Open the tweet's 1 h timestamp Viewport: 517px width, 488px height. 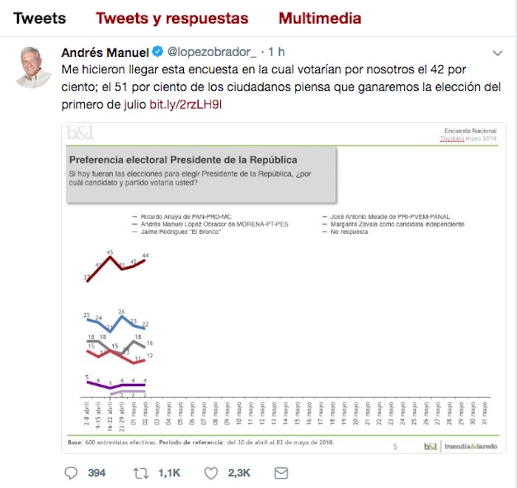pyautogui.click(x=276, y=53)
